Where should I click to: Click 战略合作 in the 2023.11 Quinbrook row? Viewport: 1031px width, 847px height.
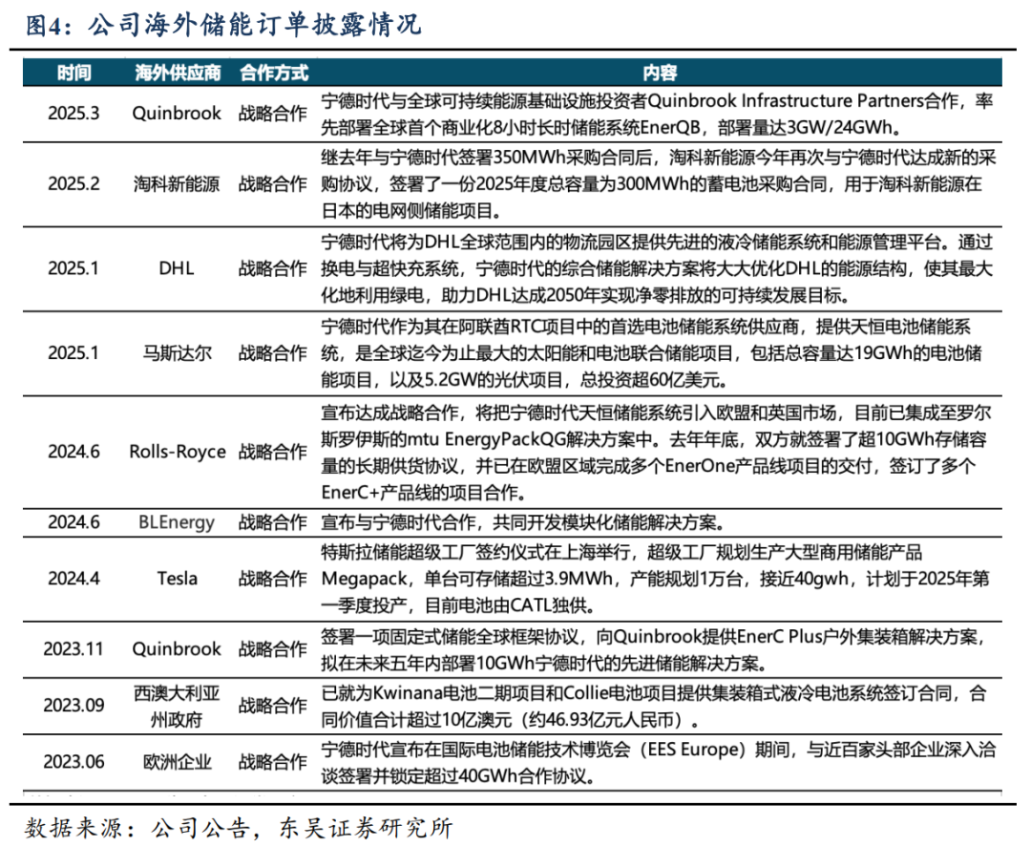pos(273,649)
